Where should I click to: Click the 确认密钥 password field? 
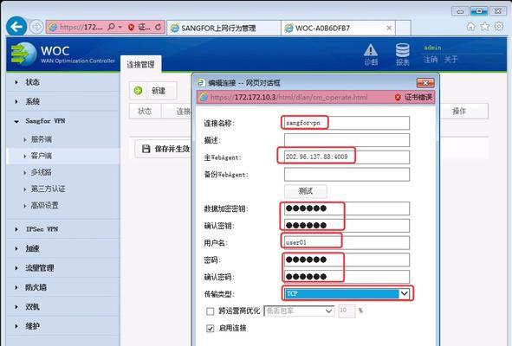point(347,226)
